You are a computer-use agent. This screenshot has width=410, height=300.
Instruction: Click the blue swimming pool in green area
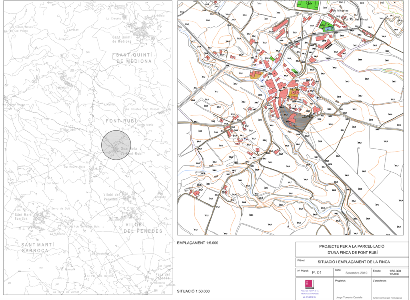(328, 28)
